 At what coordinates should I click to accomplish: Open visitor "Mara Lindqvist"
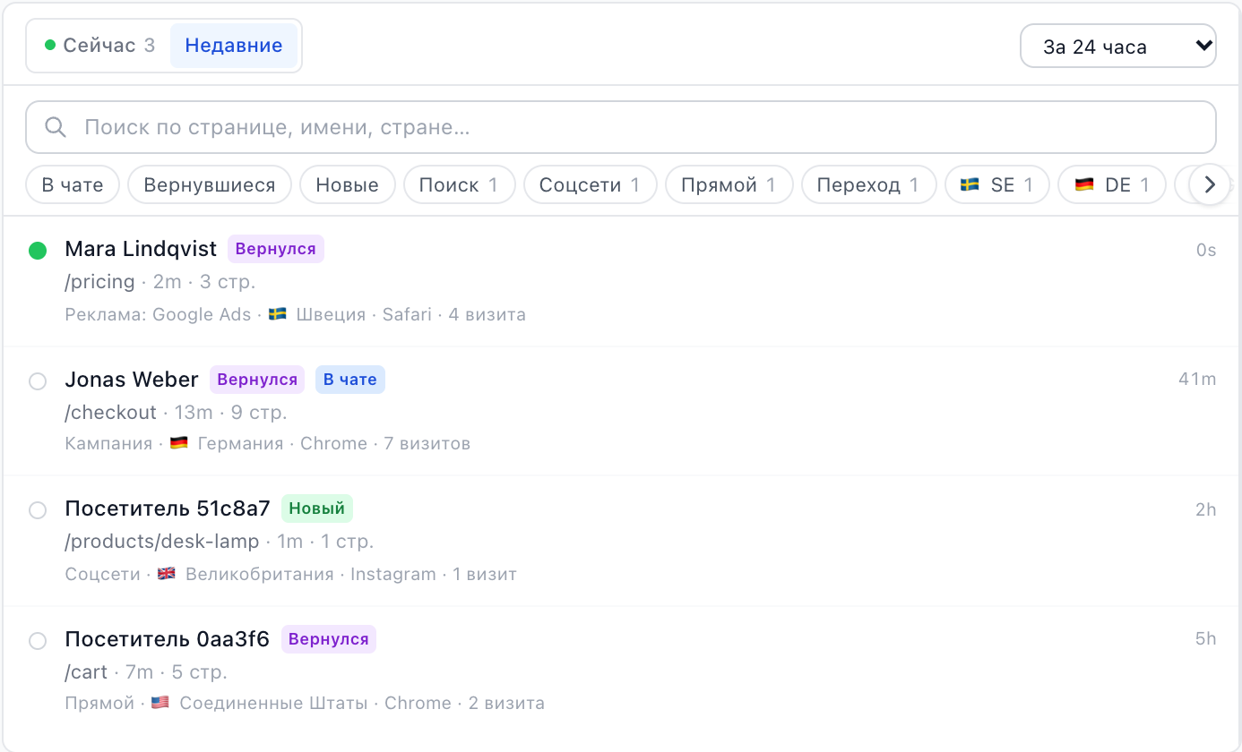pos(141,249)
